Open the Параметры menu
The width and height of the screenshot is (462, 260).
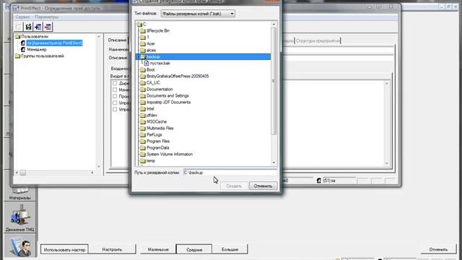coord(46,17)
